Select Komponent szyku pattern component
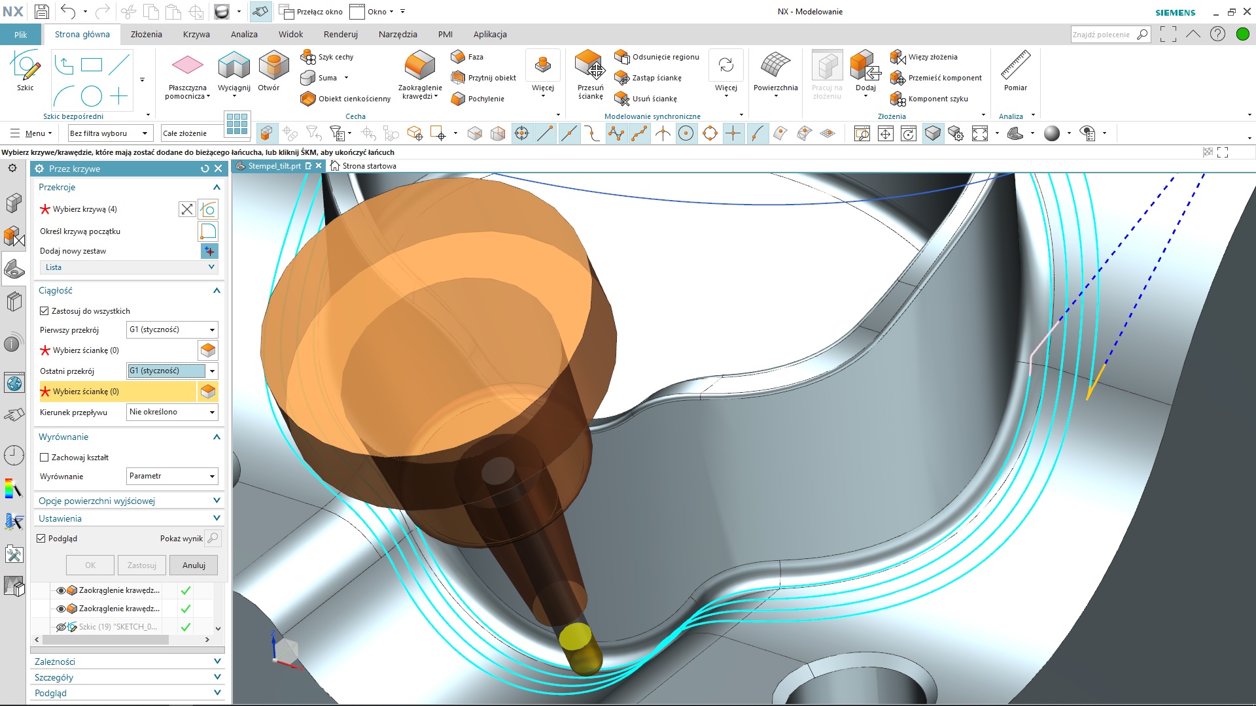1256x706 pixels. 929,99
